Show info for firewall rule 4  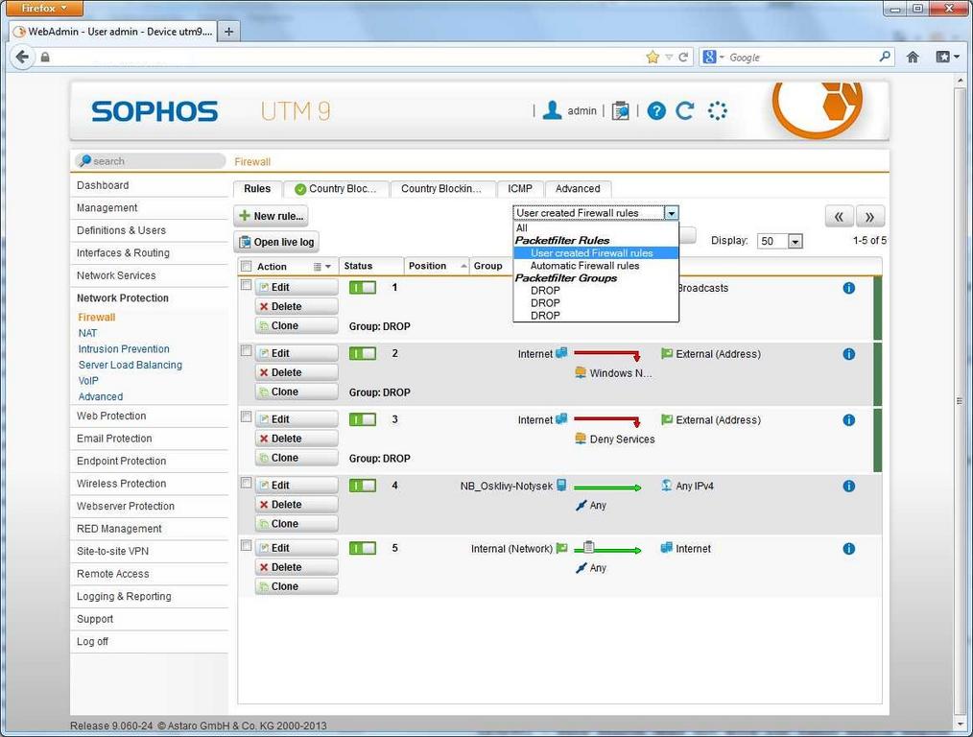(849, 486)
